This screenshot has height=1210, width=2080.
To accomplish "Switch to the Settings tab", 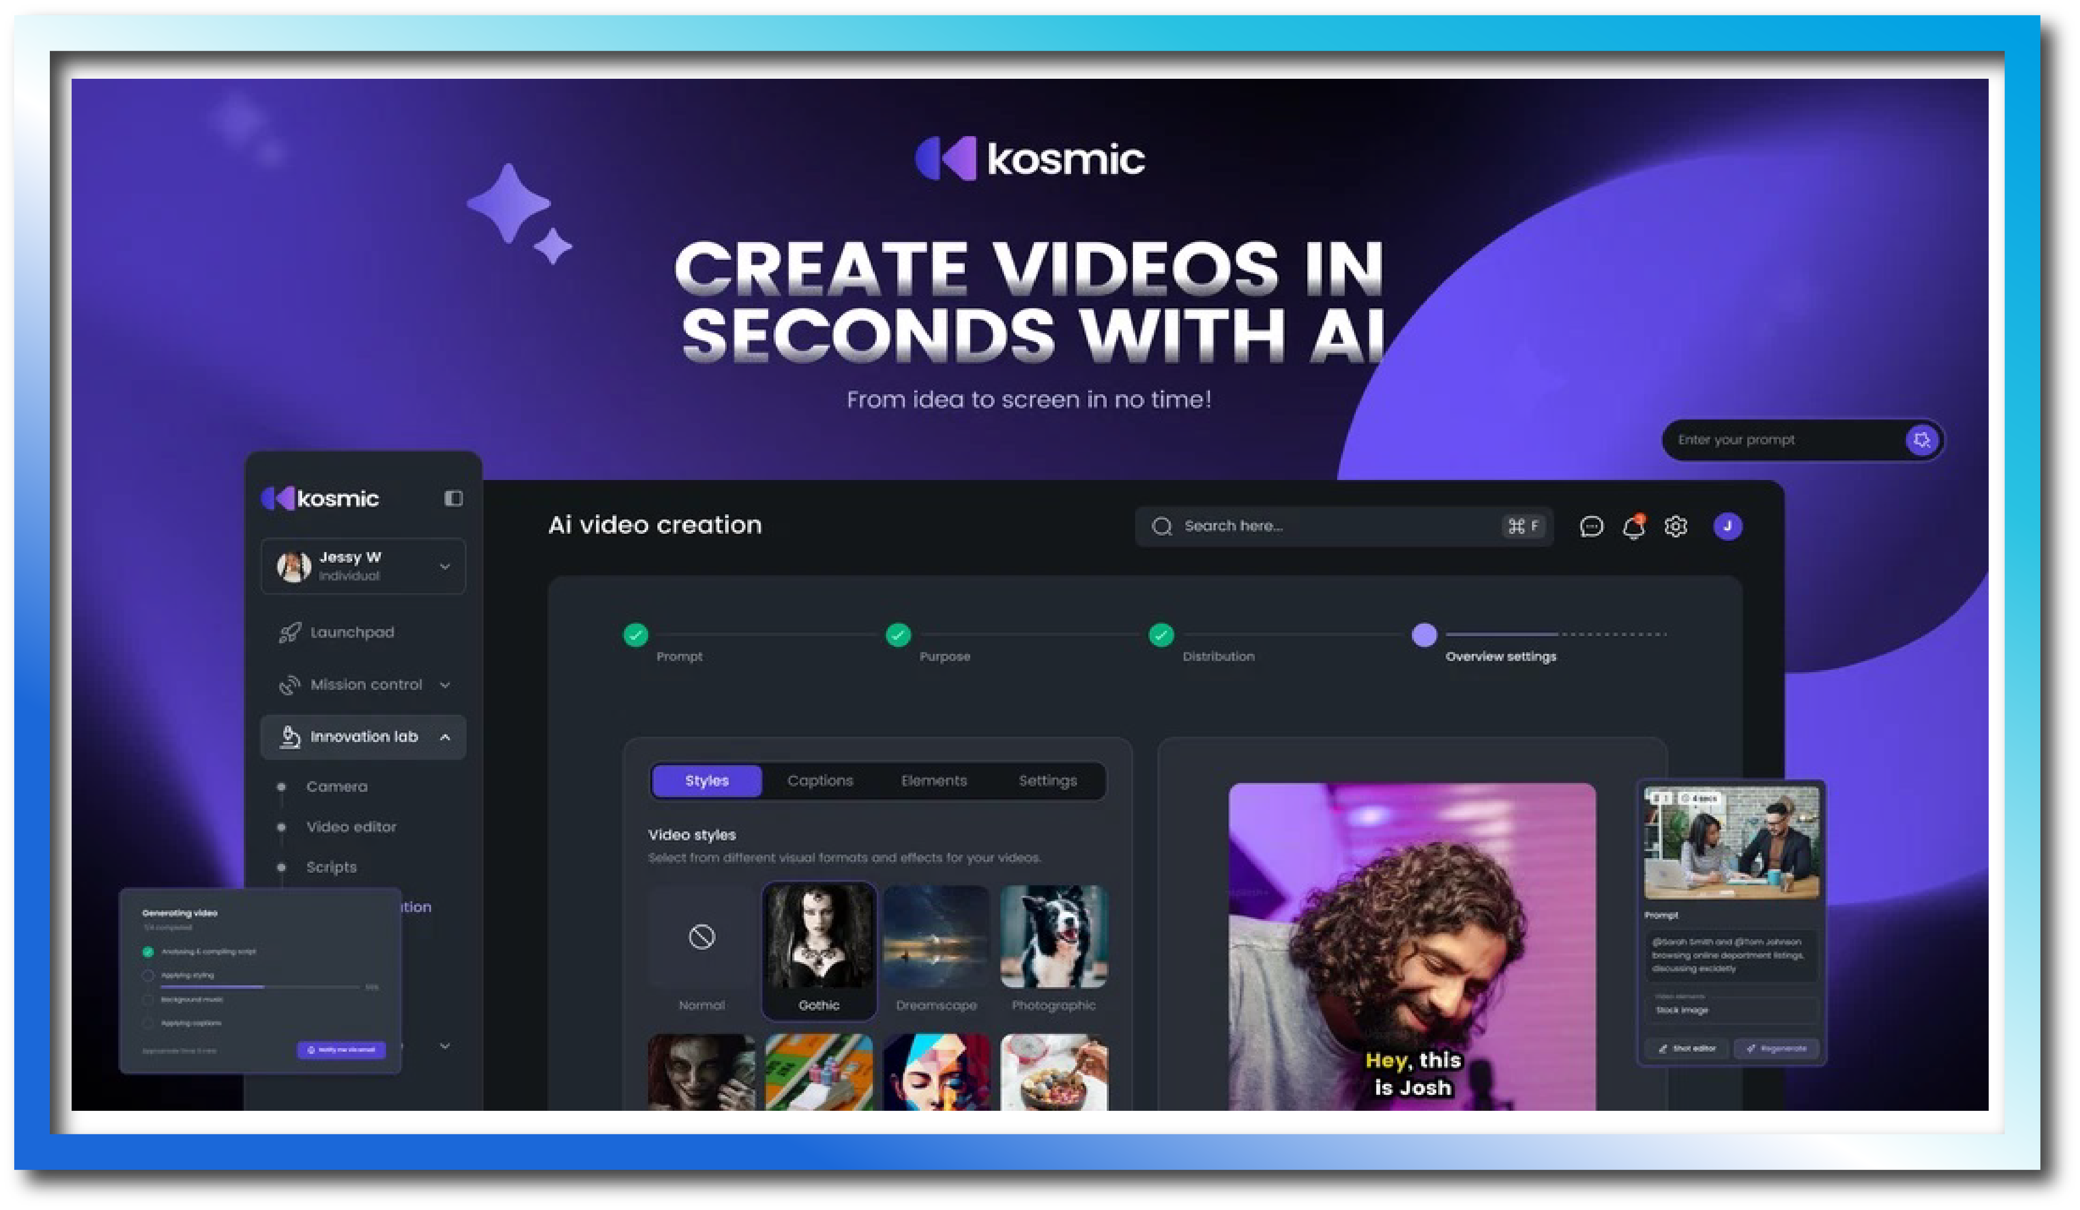I will click(x=1048, y=780).
